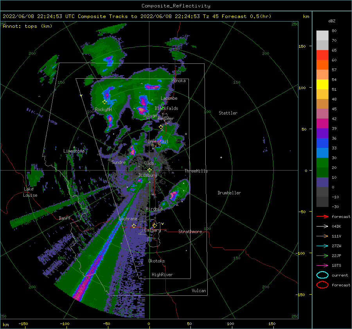
Task: Click the Lacombe town label
Action: pyautogui.click(x=169, y=98)
